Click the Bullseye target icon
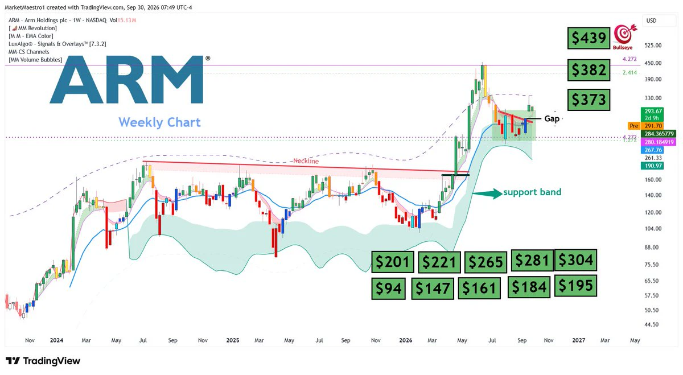The image size is (683, 375). tap(625, 36)
